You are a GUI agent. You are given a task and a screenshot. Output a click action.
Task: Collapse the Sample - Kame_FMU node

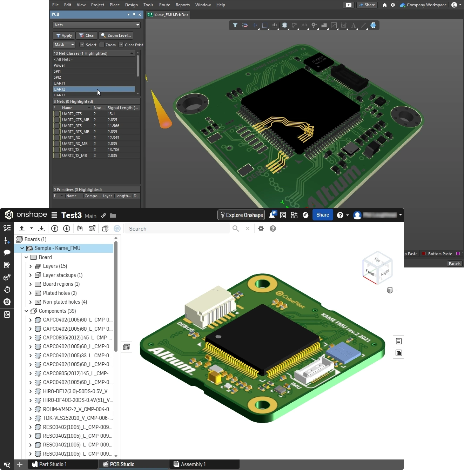(x=22, y=248)
